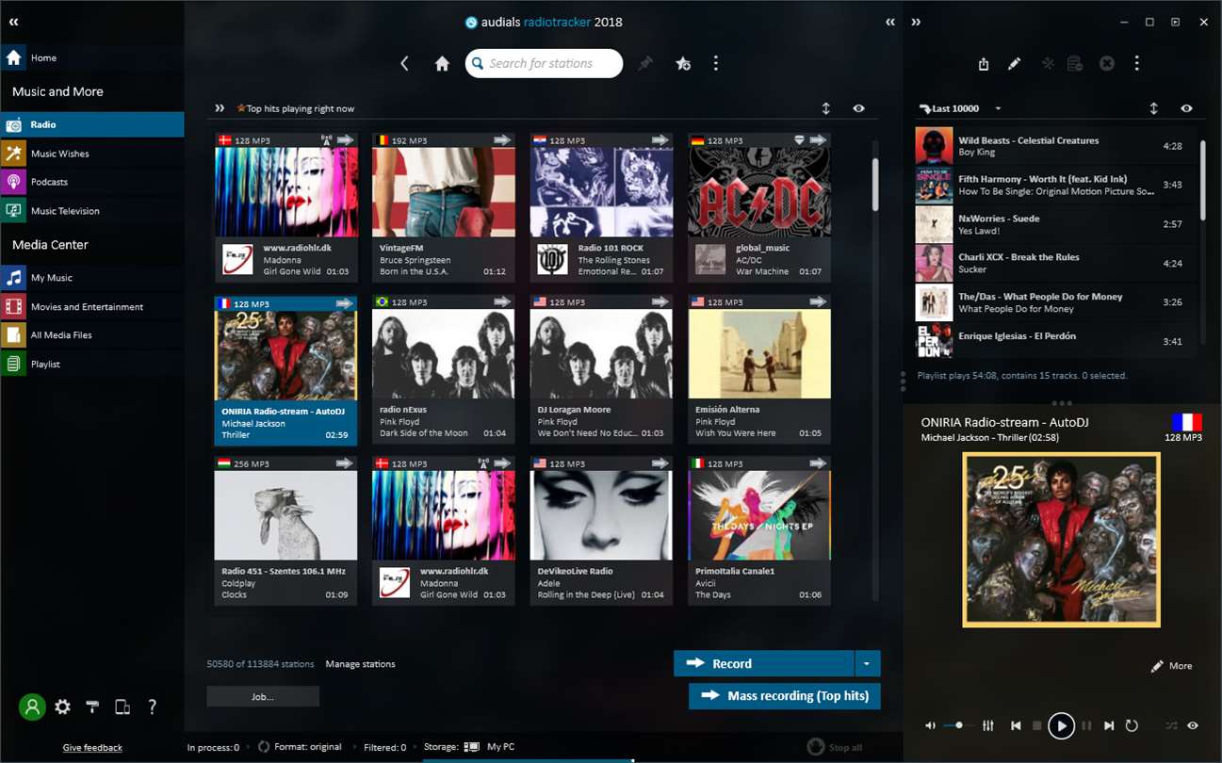Open All Media Files
Viewport: 1222px width, 763px height.
pos(91,334)
